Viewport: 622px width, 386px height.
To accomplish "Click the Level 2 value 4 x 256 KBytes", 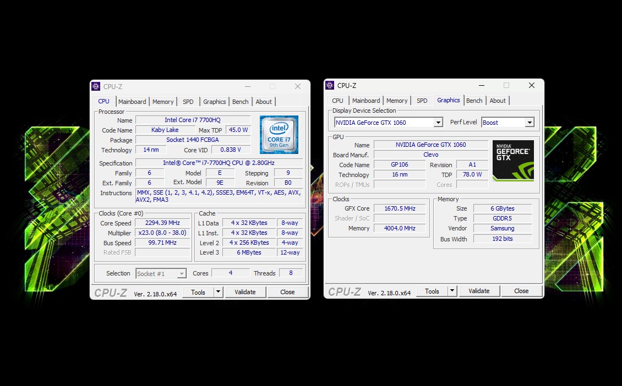I will (249, 242).
